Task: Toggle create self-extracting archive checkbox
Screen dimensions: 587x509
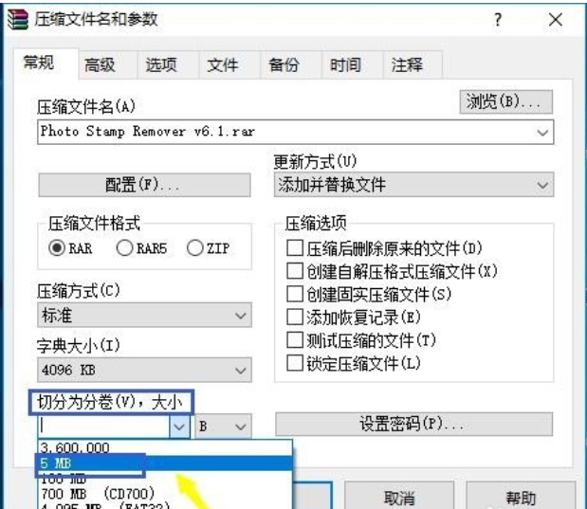Action: (295, 271)
